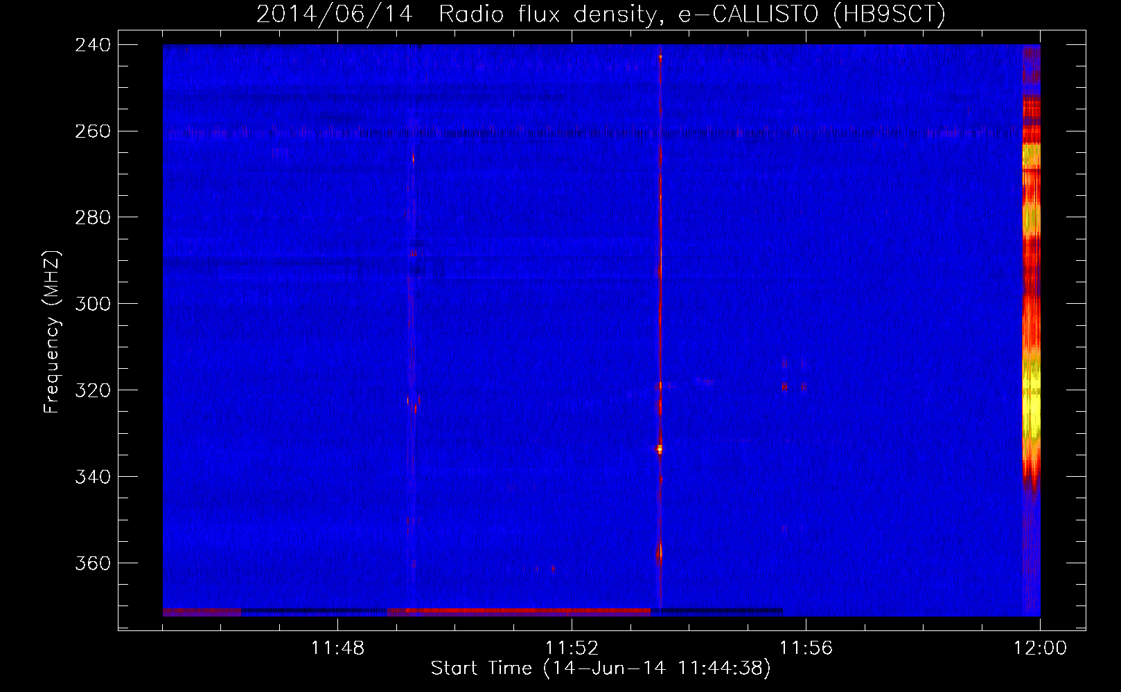Image resolution: width=1121 pixels, height=692 pixels.
Task: Click the 11:48 time tick label
Action: click(337, 648)
